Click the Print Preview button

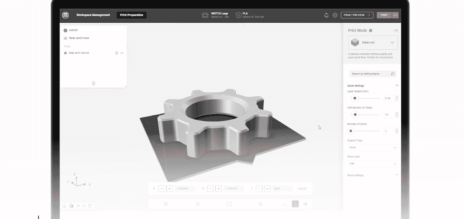(357, 15)
